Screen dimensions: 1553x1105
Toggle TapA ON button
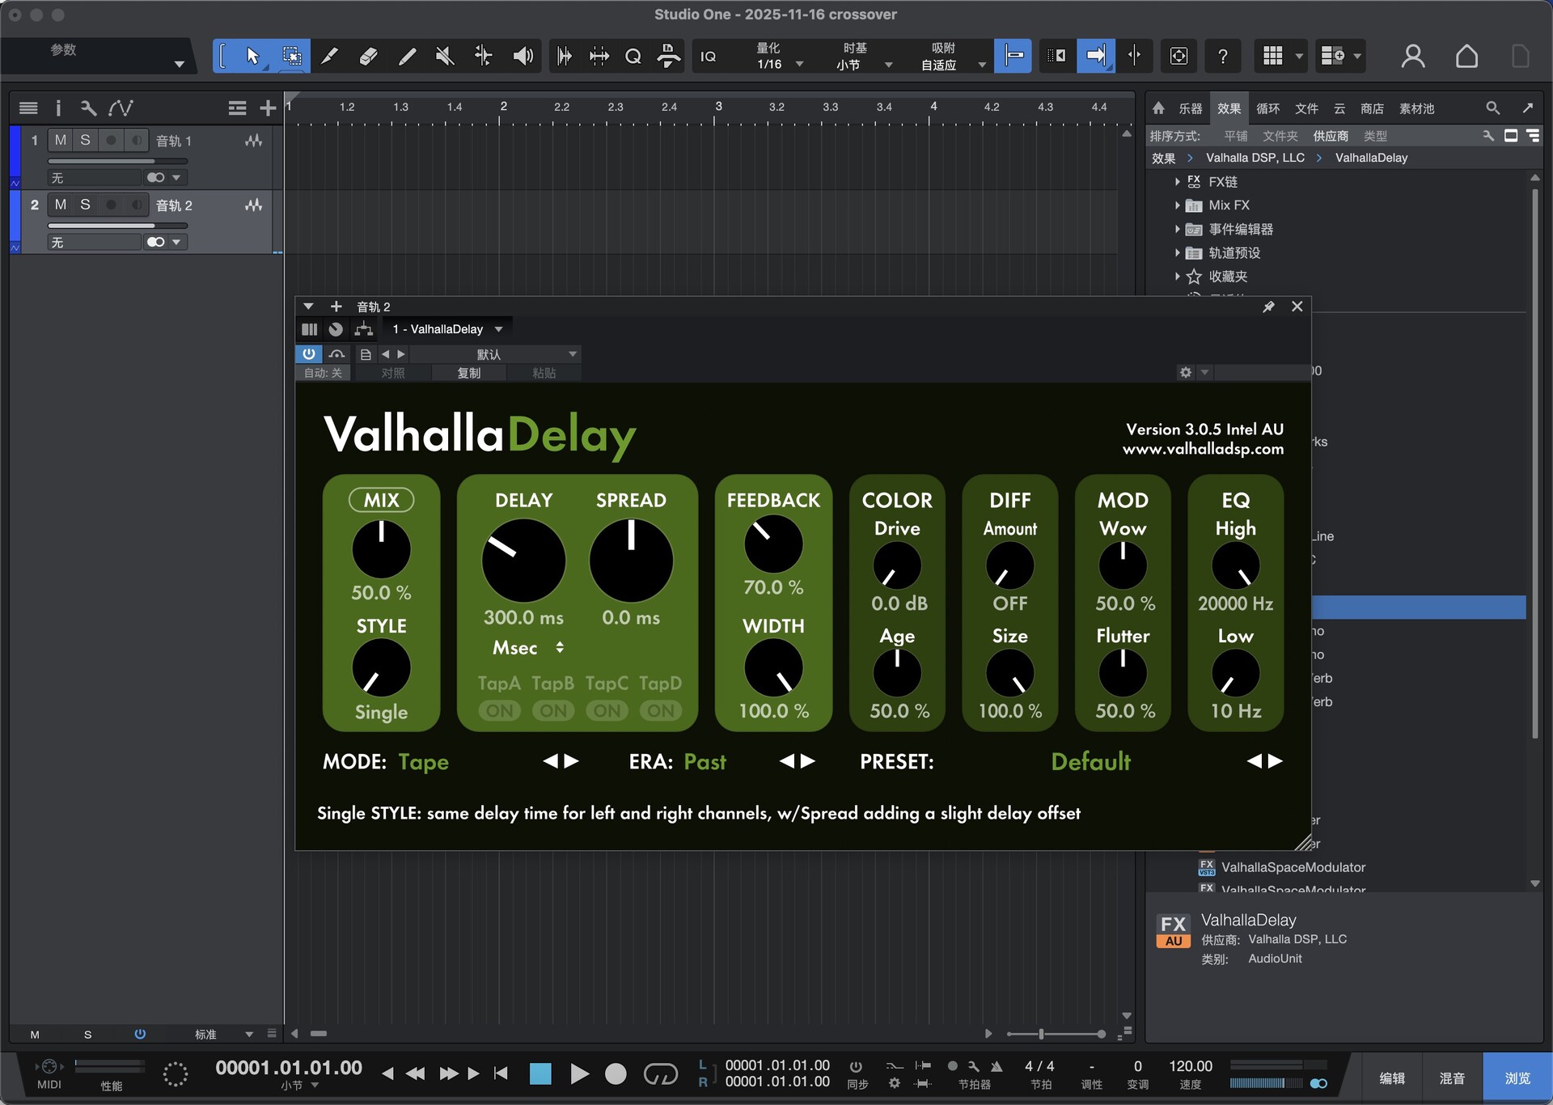pyautogui.click(x=499, y=711)
